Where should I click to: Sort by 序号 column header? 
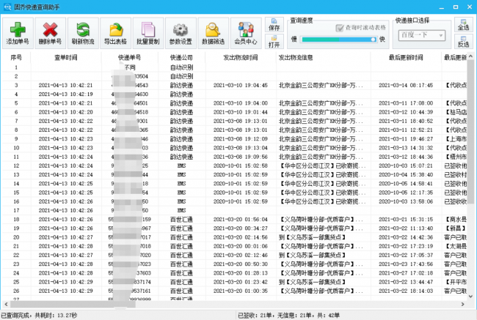point(16,57)
